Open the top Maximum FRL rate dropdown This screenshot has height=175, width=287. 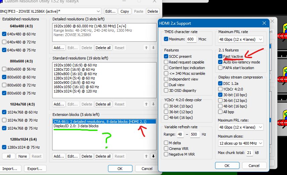[241, 39]
